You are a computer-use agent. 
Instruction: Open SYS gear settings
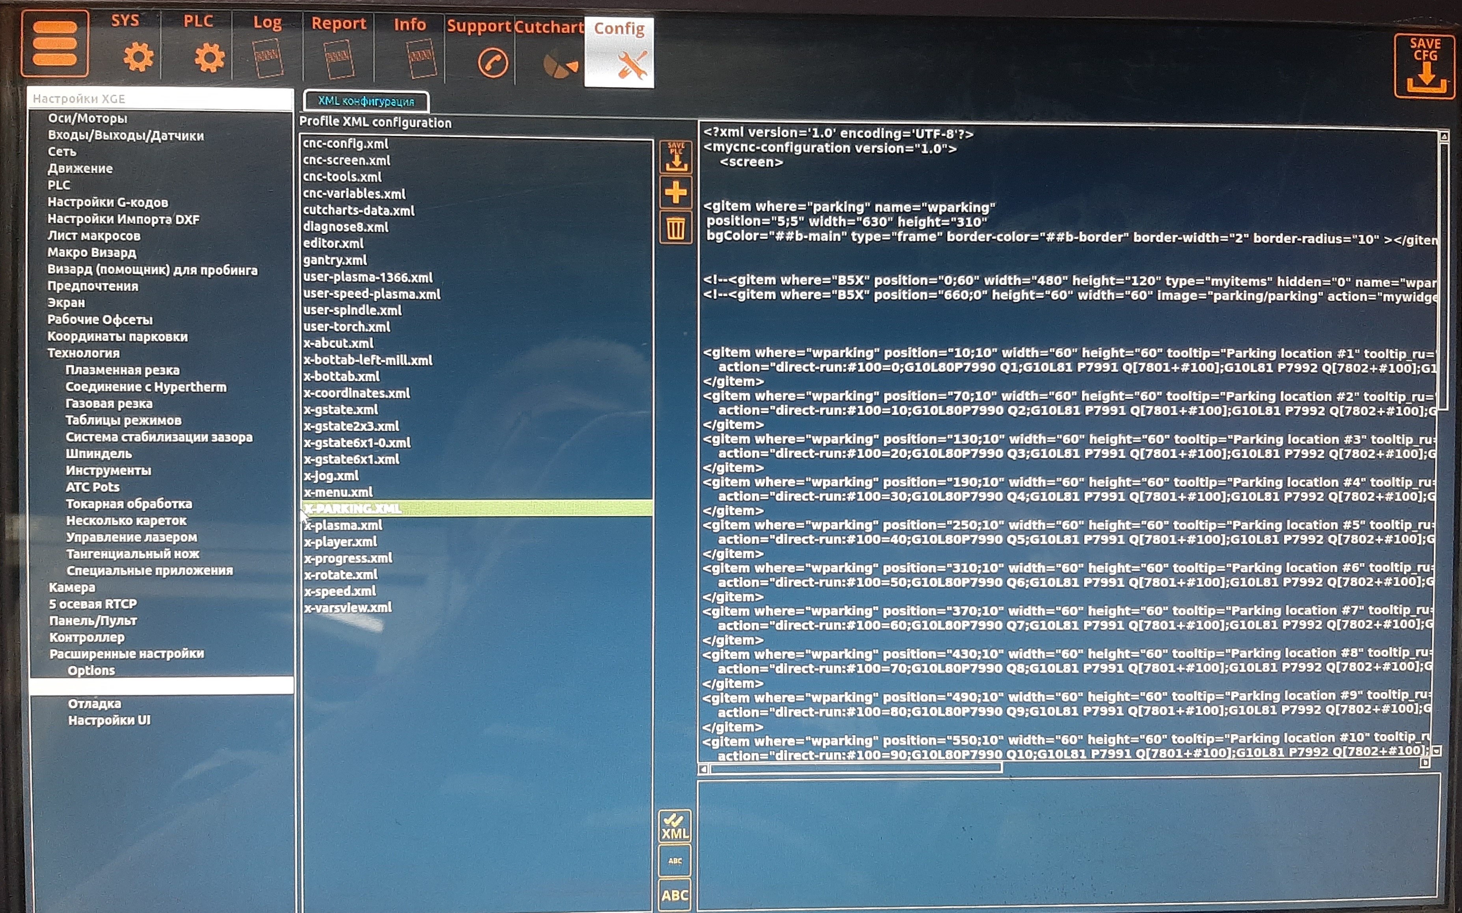click(138, 58)
